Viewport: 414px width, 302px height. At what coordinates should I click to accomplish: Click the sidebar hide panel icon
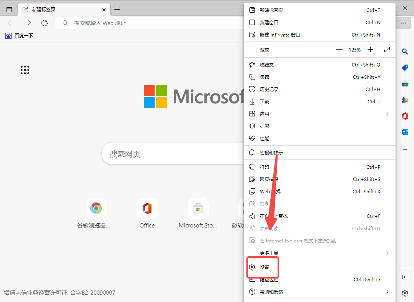pyautogui.click(x=405, y=277)
